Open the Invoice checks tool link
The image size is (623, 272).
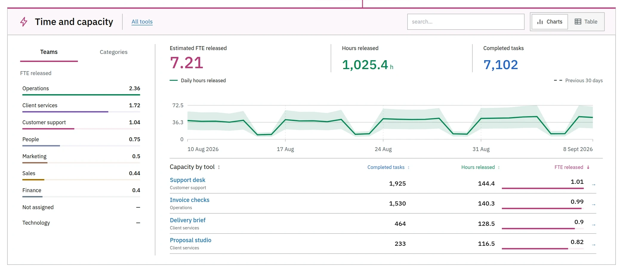click(x=189, y=200)
